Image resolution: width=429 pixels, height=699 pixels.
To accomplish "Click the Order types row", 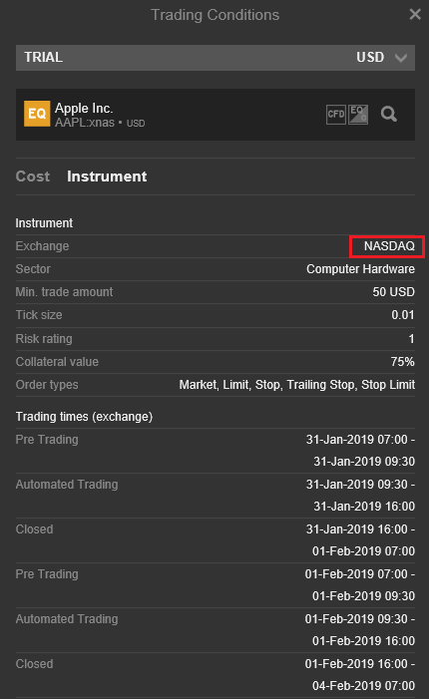I will click(214, 385).
